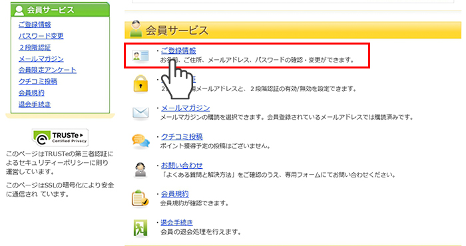
Task: Open メールマガジン link in main list
Action: [186, 108]
